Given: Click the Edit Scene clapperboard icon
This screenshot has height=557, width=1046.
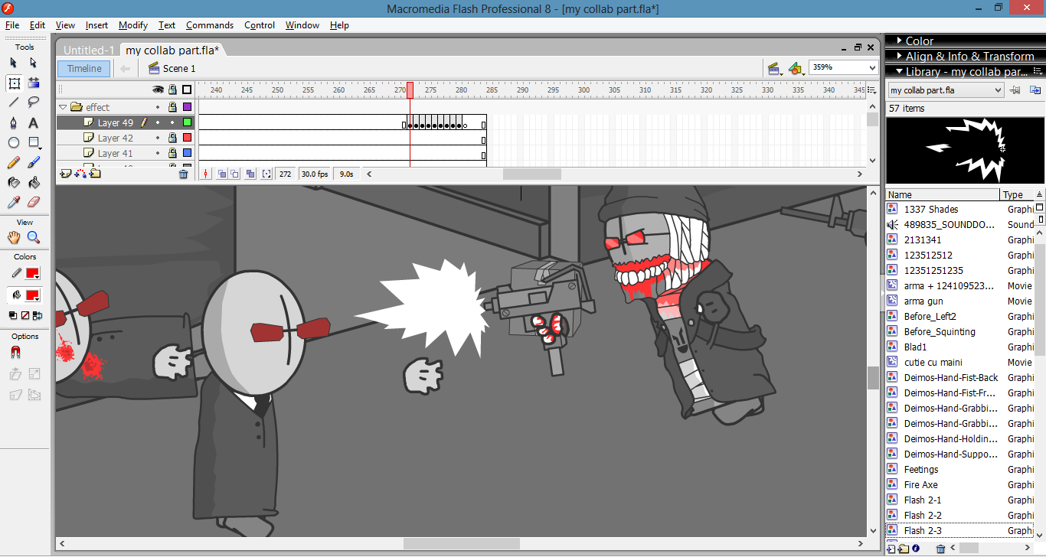Looking at the screenshot, I should (x=775, y=68).
